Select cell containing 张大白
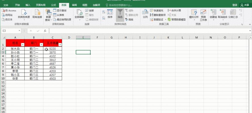Viewport: 252px width, 113px height. (15, 49)
